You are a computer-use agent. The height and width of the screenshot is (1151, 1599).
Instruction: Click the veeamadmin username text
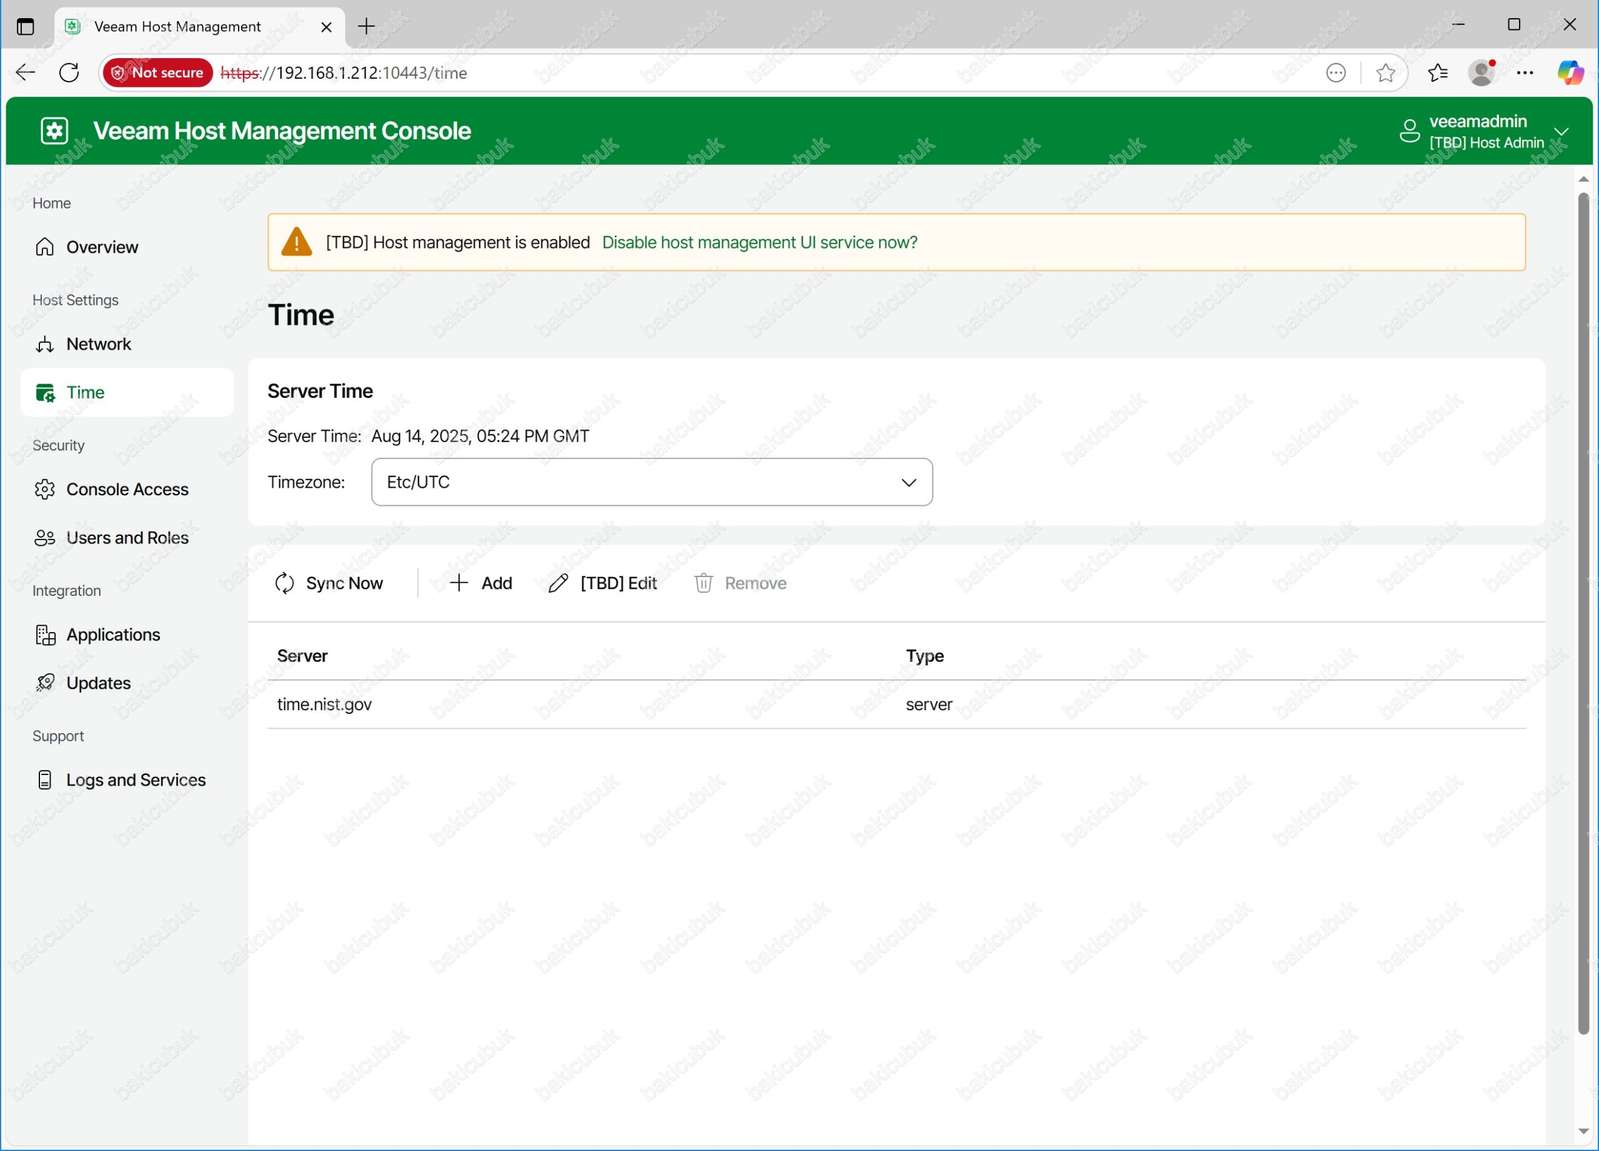1478,121
